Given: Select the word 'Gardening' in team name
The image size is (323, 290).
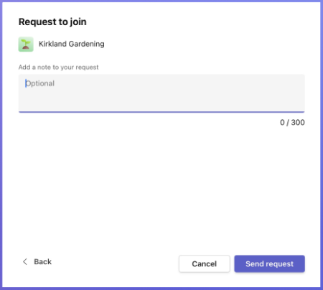Looking at the screenshot, I should coord(86,44).
